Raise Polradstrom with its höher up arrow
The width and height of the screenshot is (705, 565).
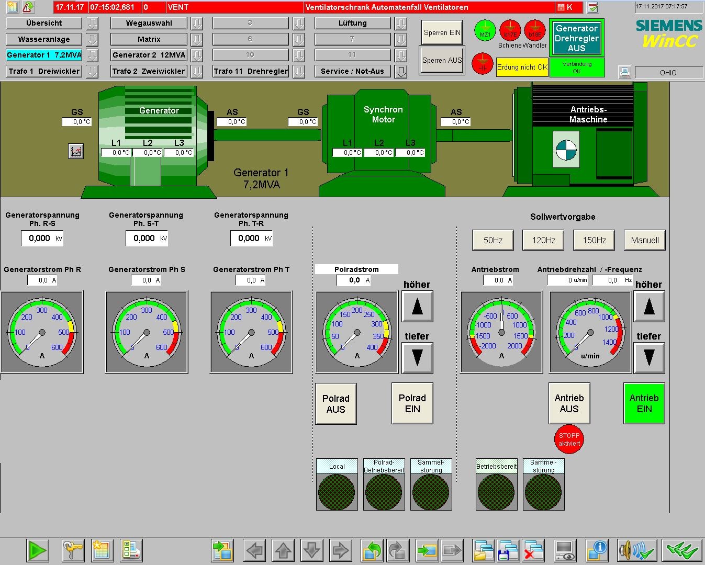pyautogui.click(x=417, y=307)
